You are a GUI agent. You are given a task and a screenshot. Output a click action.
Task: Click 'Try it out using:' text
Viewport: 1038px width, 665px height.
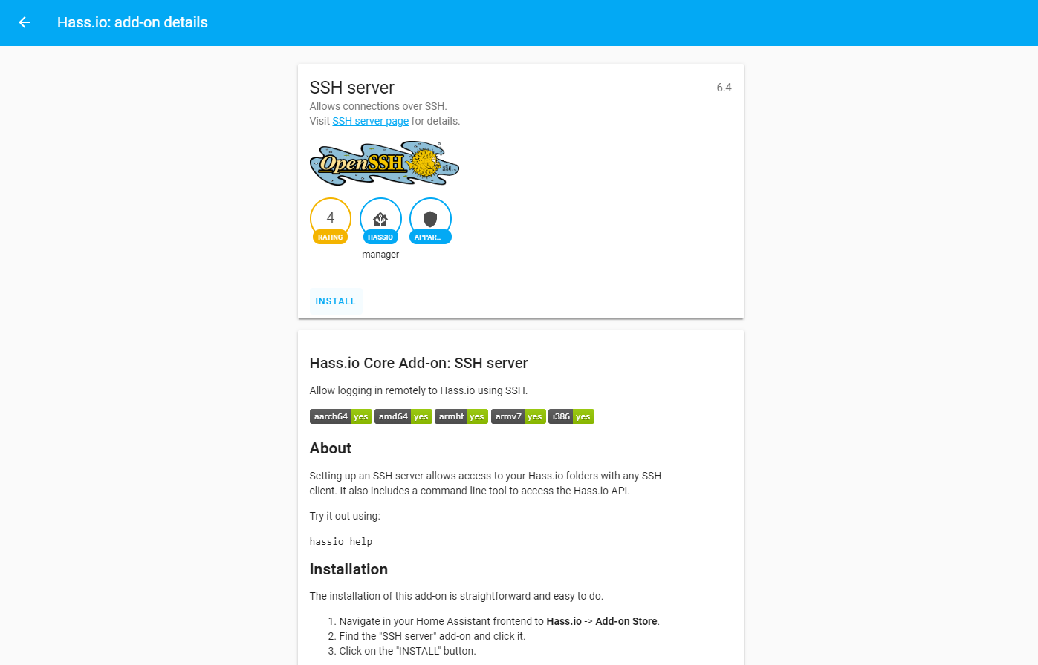345,516
